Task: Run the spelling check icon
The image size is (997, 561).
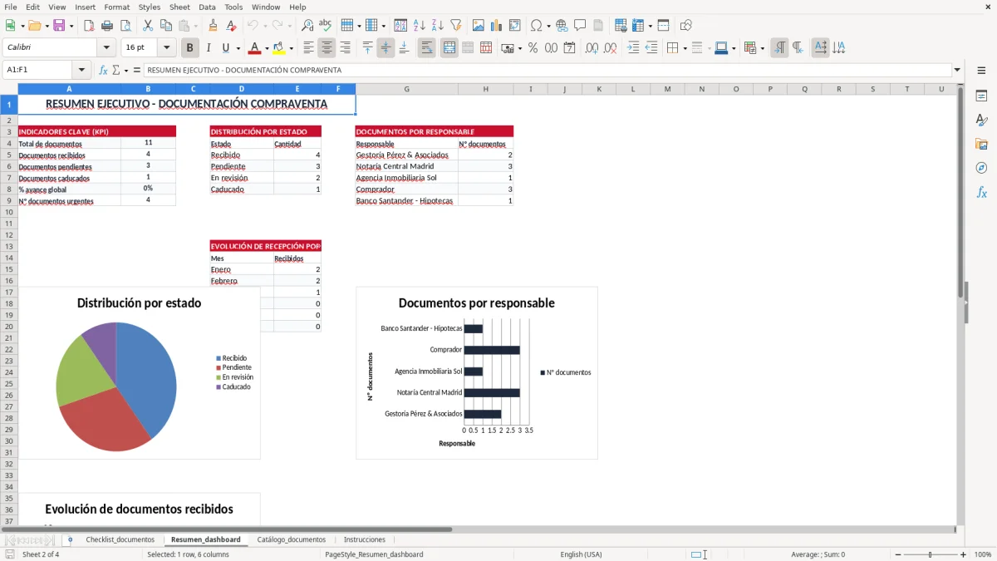Action: 326,26
